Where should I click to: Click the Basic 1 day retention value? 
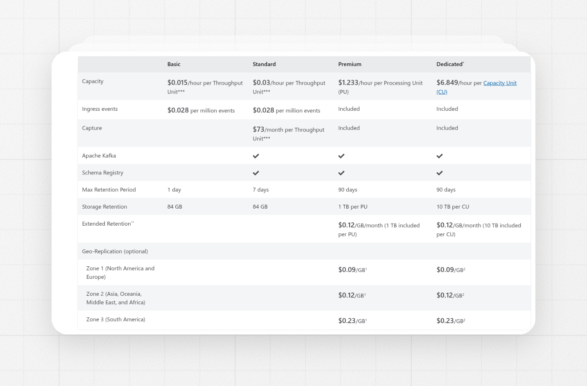pyautogui.click(x=174, y=190)
